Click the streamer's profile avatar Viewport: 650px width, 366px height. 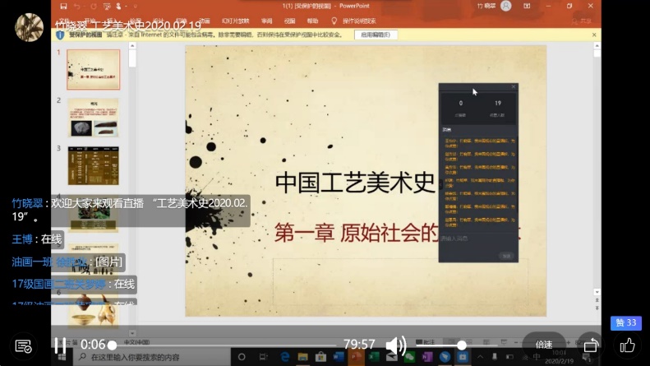pyautogui.click(x=29, y=27)
